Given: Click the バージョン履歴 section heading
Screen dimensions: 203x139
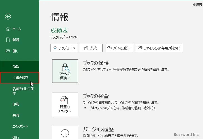Looking at the screenshot, I should point(98,129).
